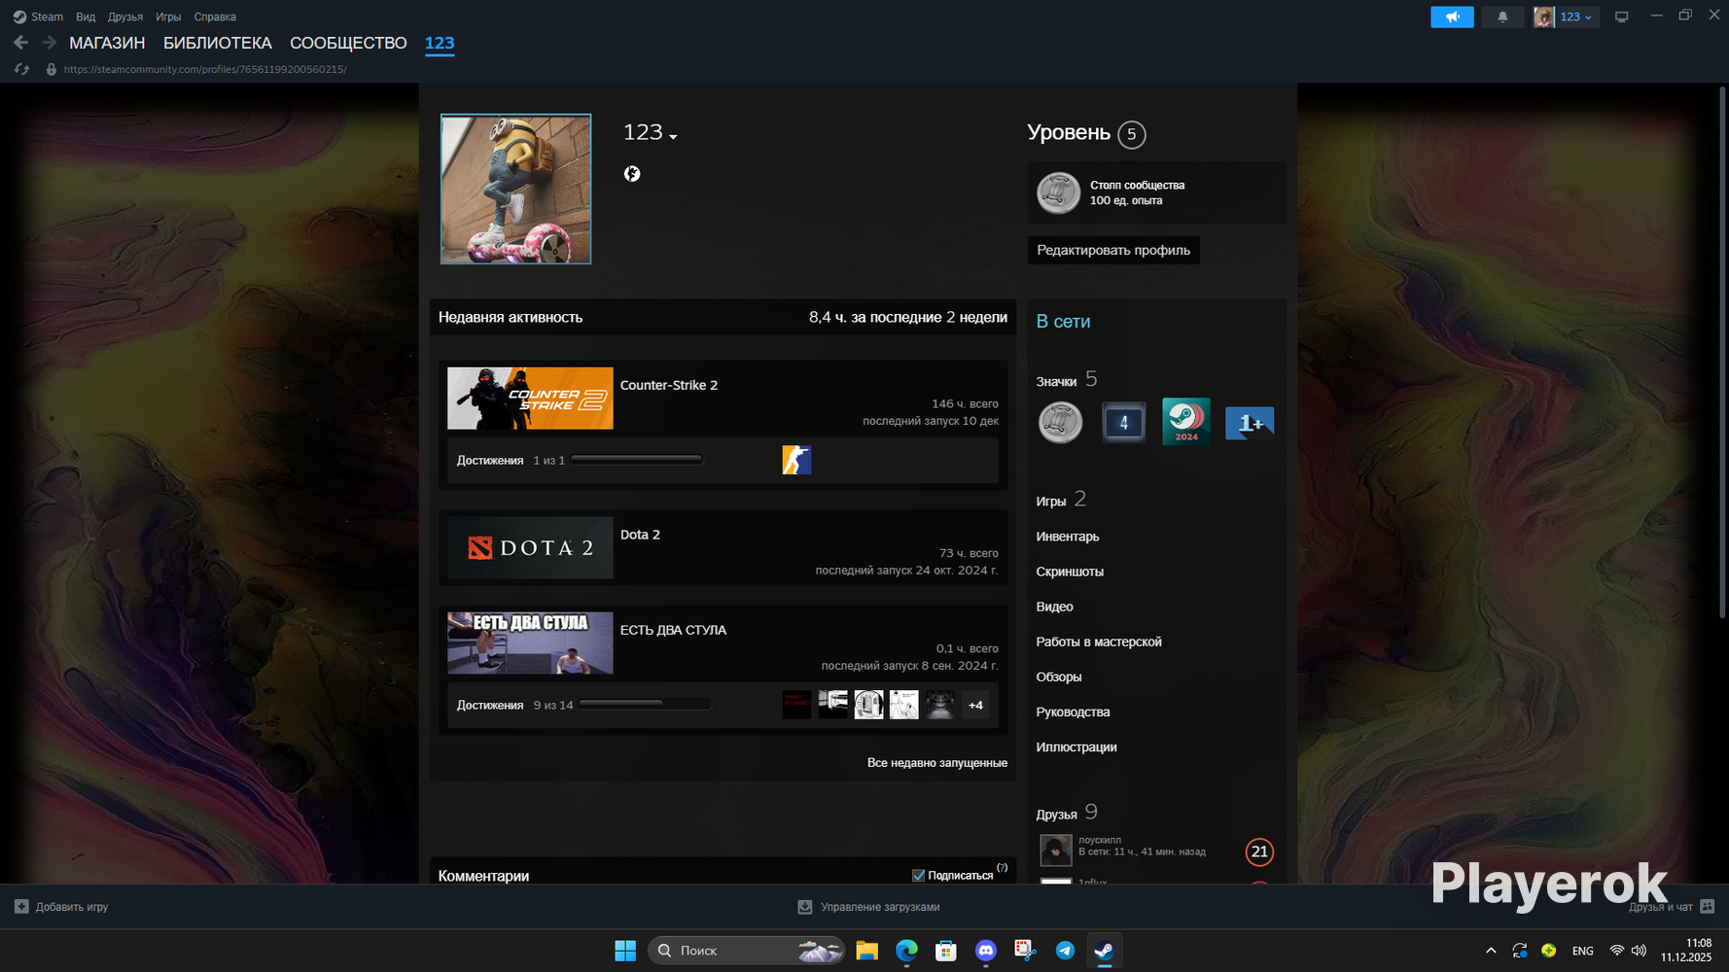Open the Steam menu
The height and width of the screenshot is (972, 1729).
coord(47,17)
